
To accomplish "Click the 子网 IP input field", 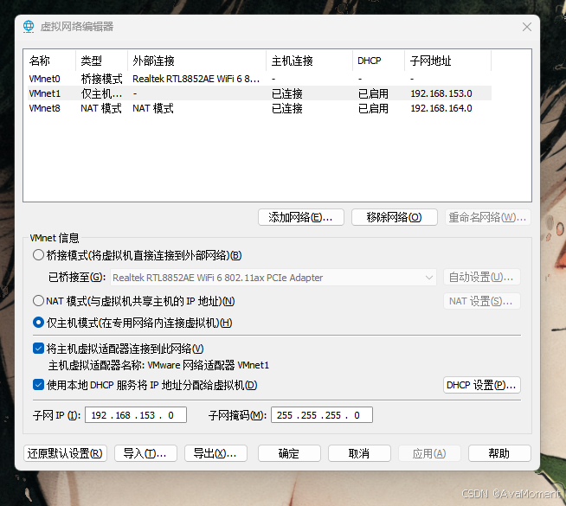I will [136, 415].
